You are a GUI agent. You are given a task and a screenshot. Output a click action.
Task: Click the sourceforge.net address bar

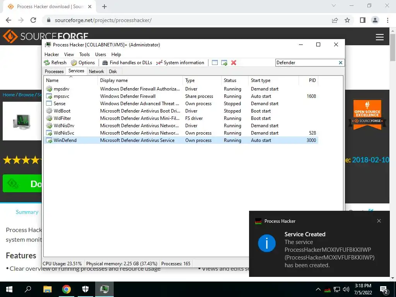click(x=103, y=20)
